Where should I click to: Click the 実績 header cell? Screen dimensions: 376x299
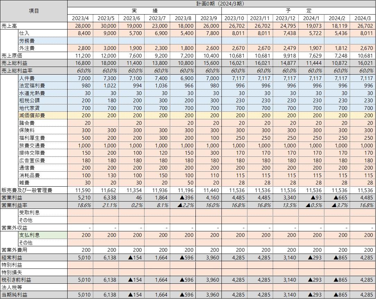tap(144, 11)
